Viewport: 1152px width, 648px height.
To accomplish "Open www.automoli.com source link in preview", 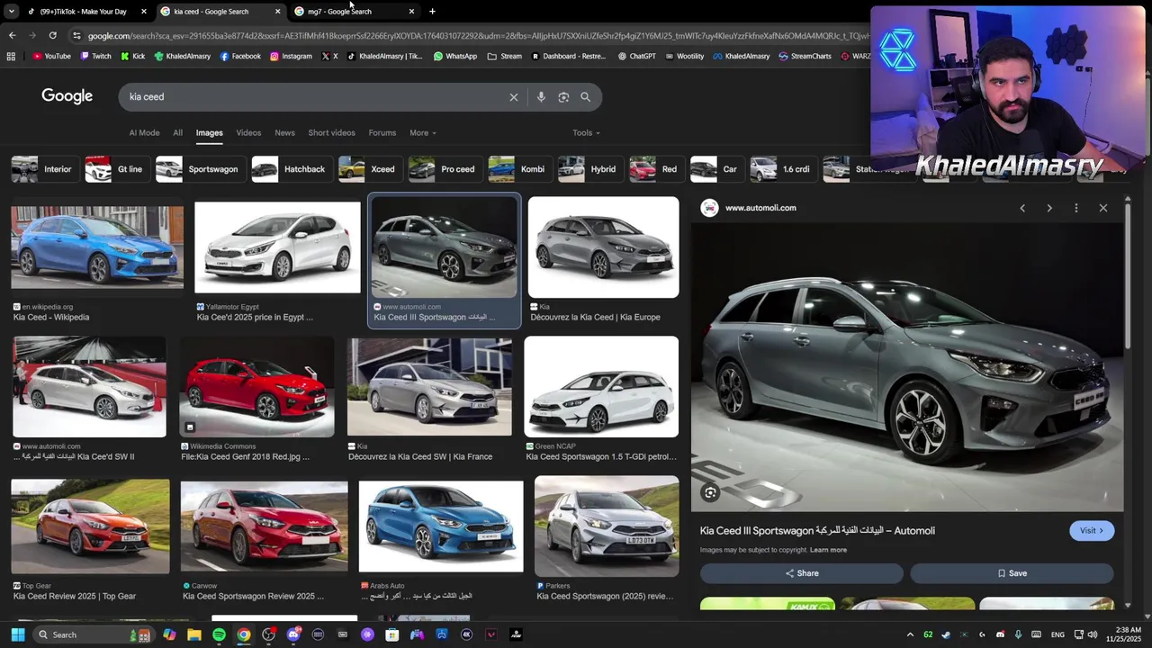I will click(760, 208).
